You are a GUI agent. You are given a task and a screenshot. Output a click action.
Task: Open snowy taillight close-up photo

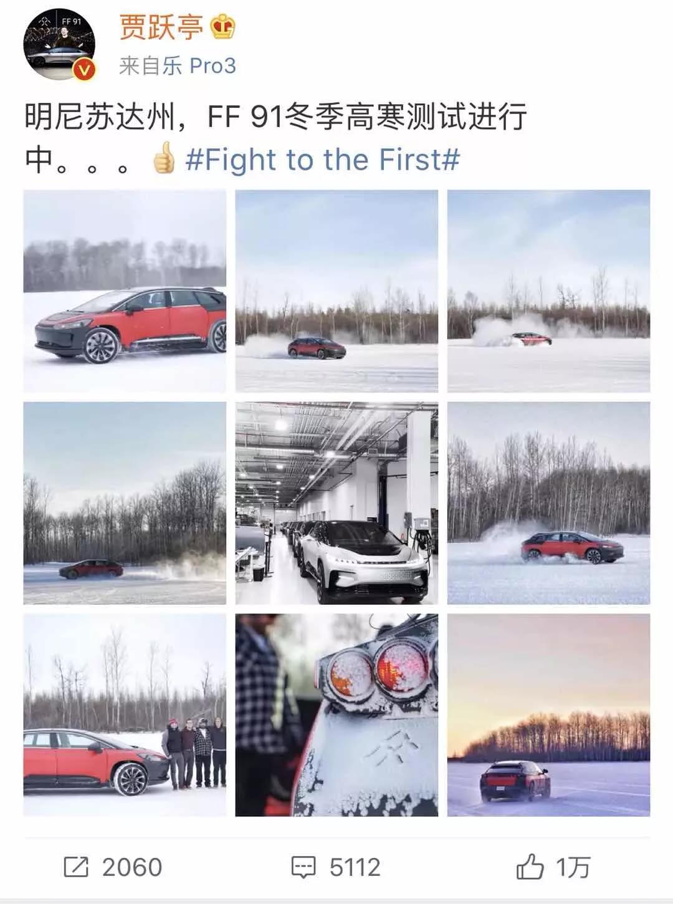click(x=336, y=715)
